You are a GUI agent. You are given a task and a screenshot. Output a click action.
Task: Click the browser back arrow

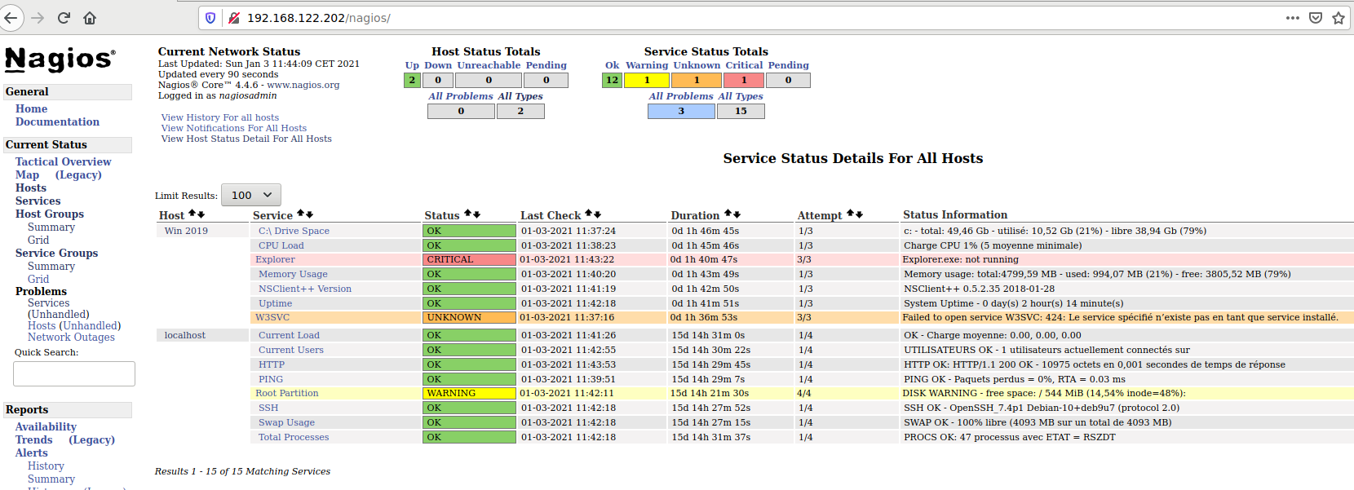11,18
